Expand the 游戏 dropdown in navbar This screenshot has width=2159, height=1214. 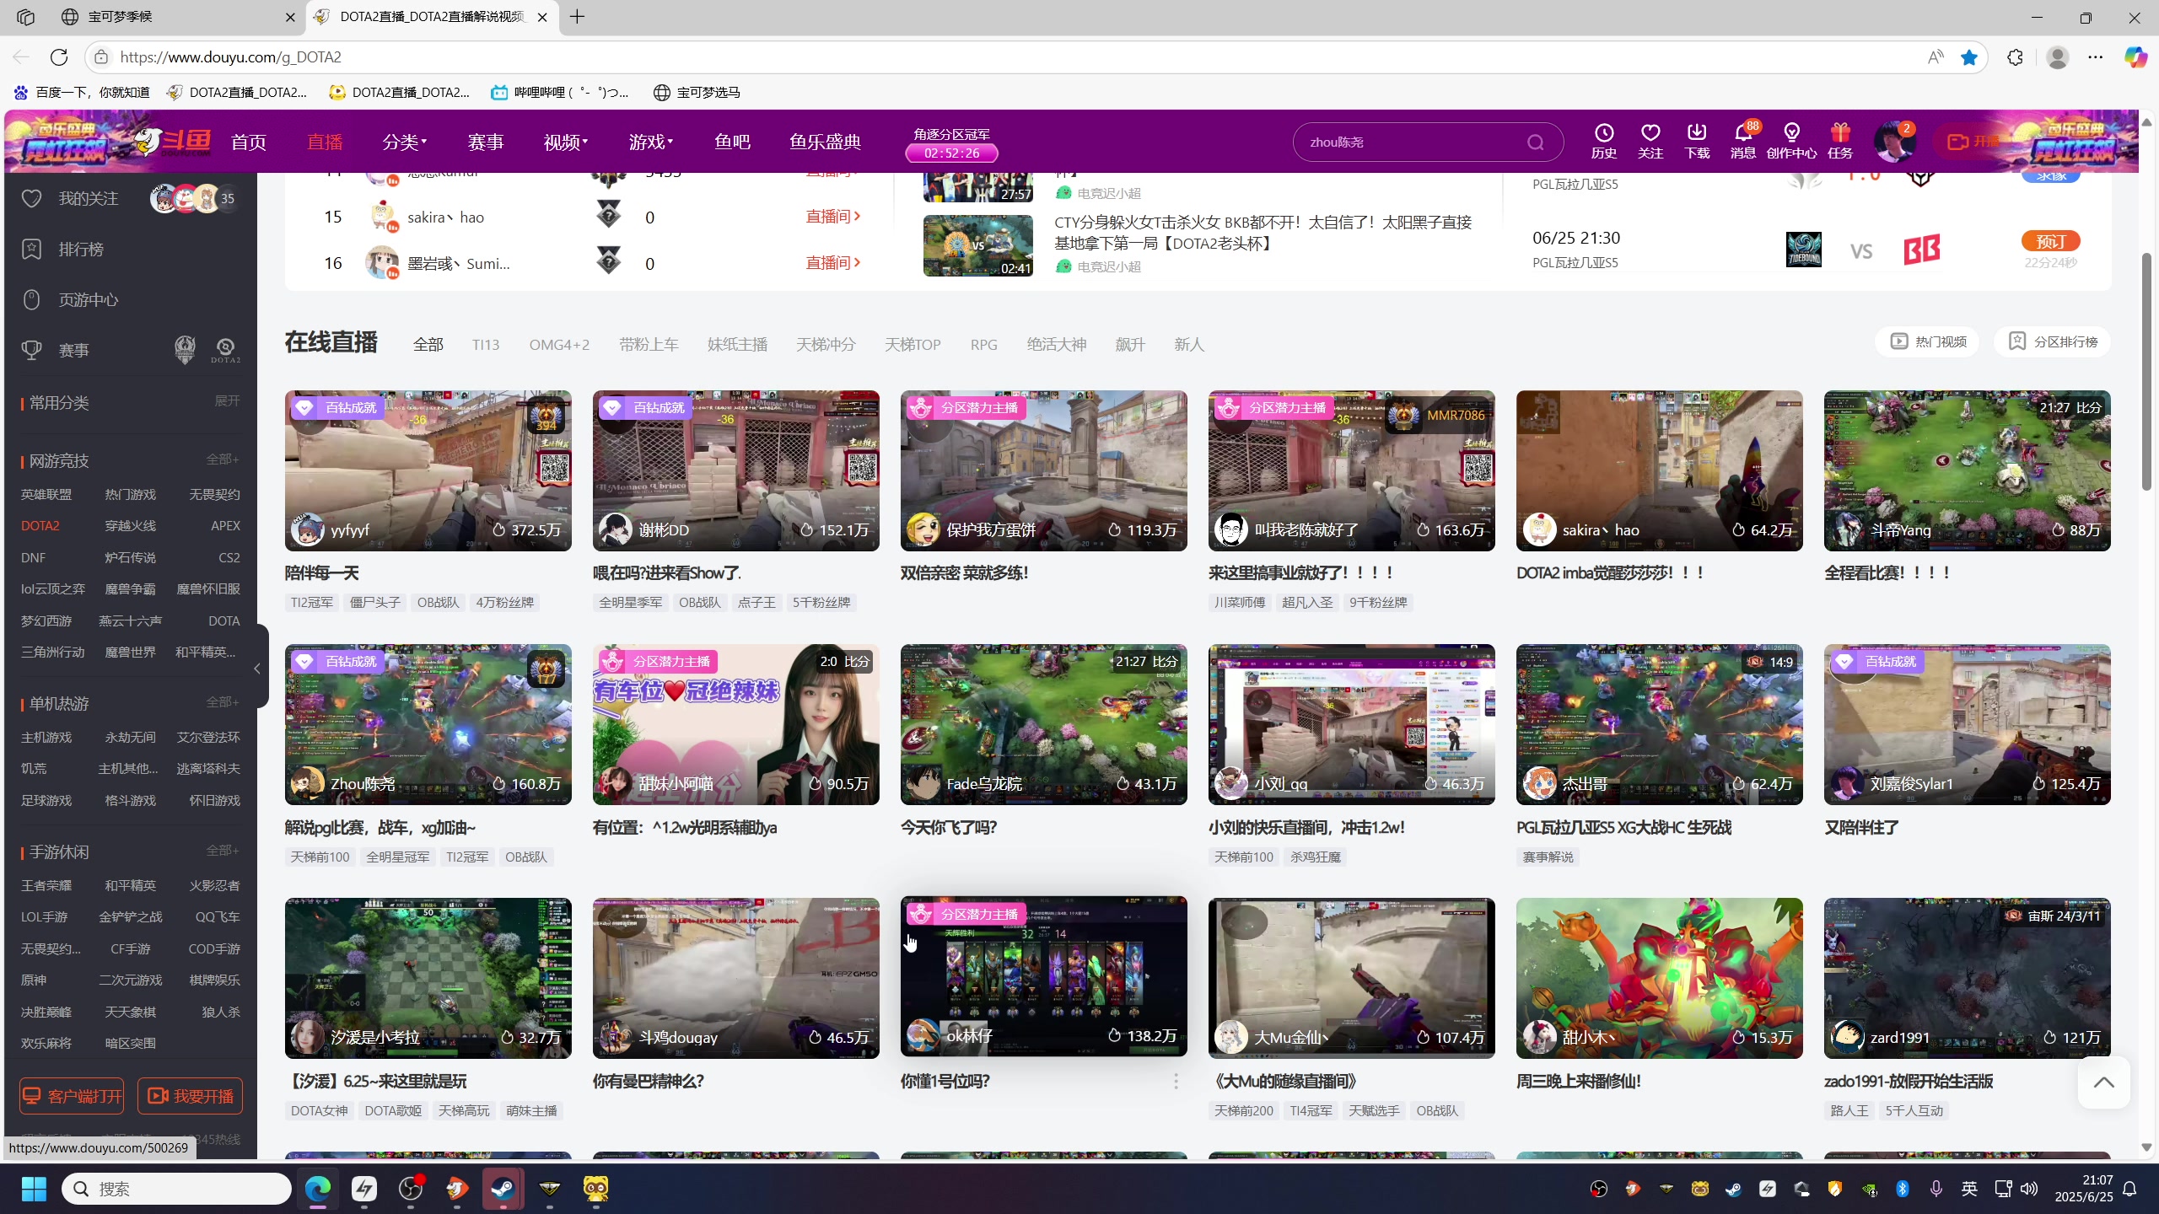tap(650, 142)
